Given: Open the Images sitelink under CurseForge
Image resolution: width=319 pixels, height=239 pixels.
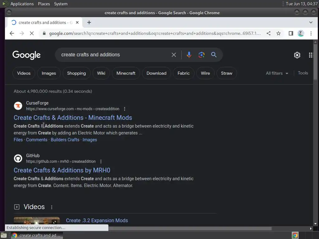Looking at the screenshot, I should tap(90, 140).
